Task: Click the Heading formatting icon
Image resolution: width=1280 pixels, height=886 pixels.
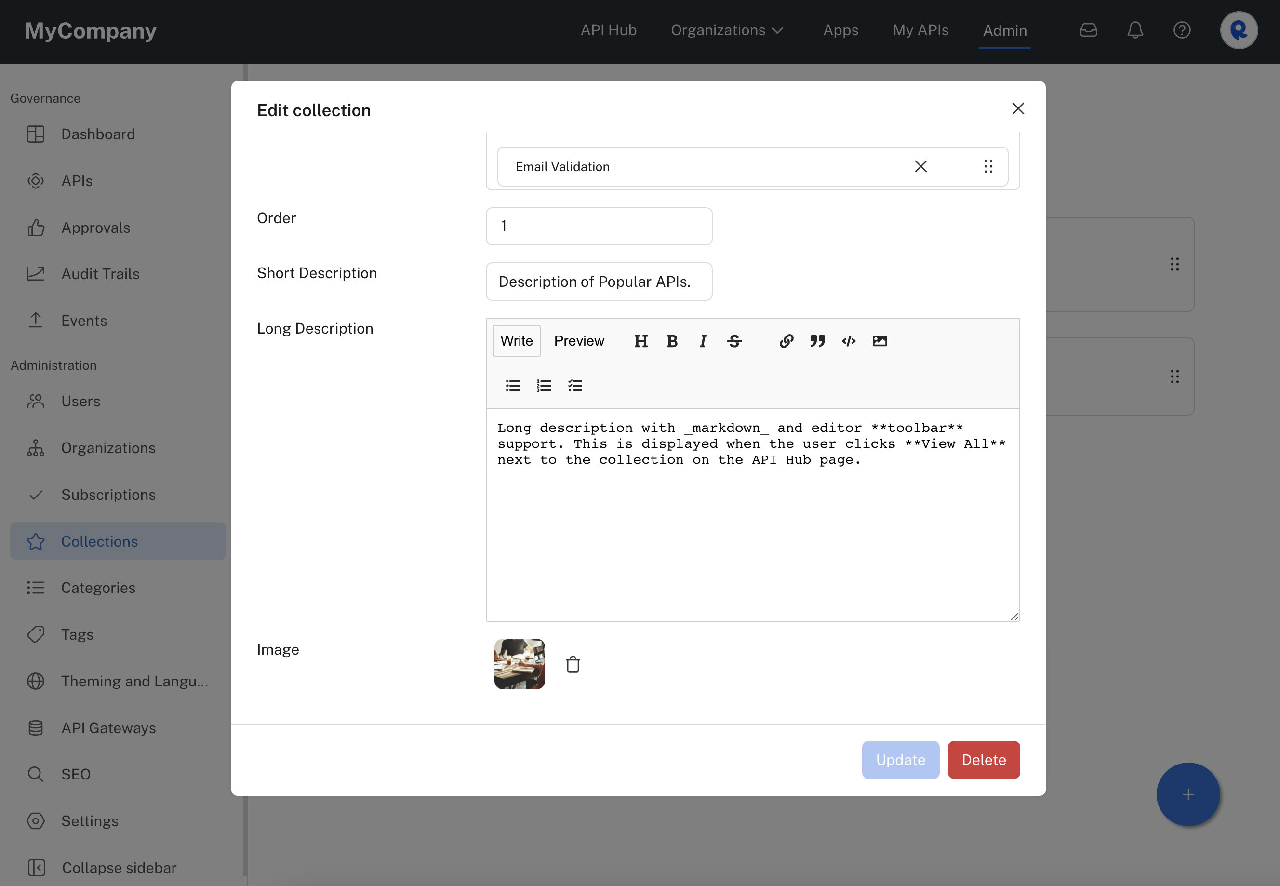Action: click(x=641, y=340)
